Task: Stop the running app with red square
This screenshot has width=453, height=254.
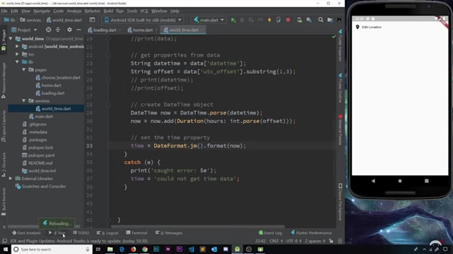Action: [288, 20]
